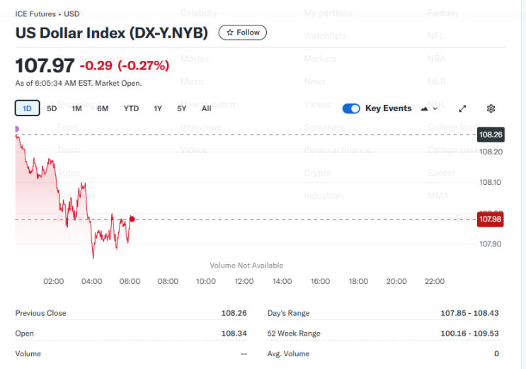Open chart settings gear

click(x=491, y=108)
